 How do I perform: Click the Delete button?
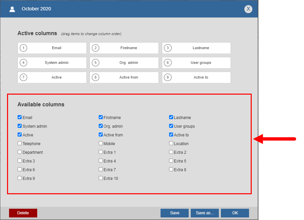tap(23, 213)
